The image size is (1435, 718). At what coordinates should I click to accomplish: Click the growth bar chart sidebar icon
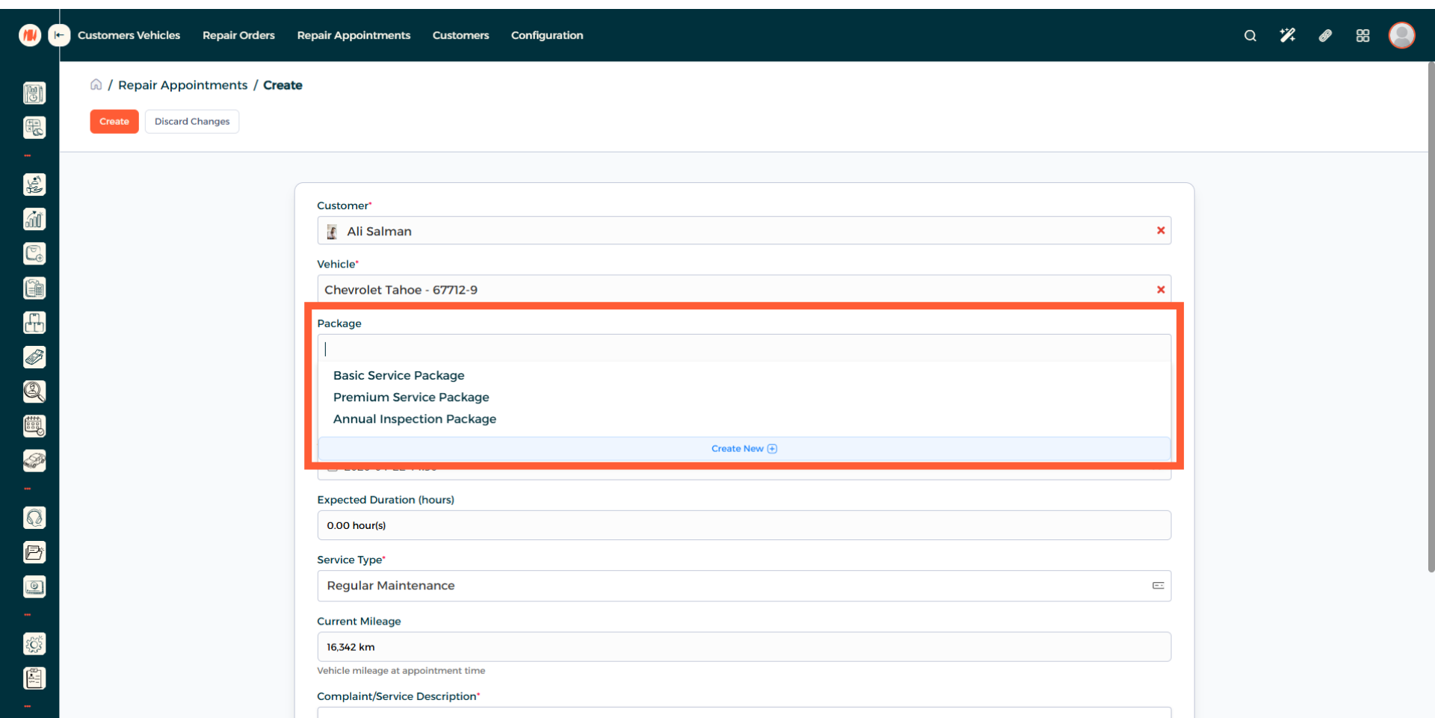34,219
